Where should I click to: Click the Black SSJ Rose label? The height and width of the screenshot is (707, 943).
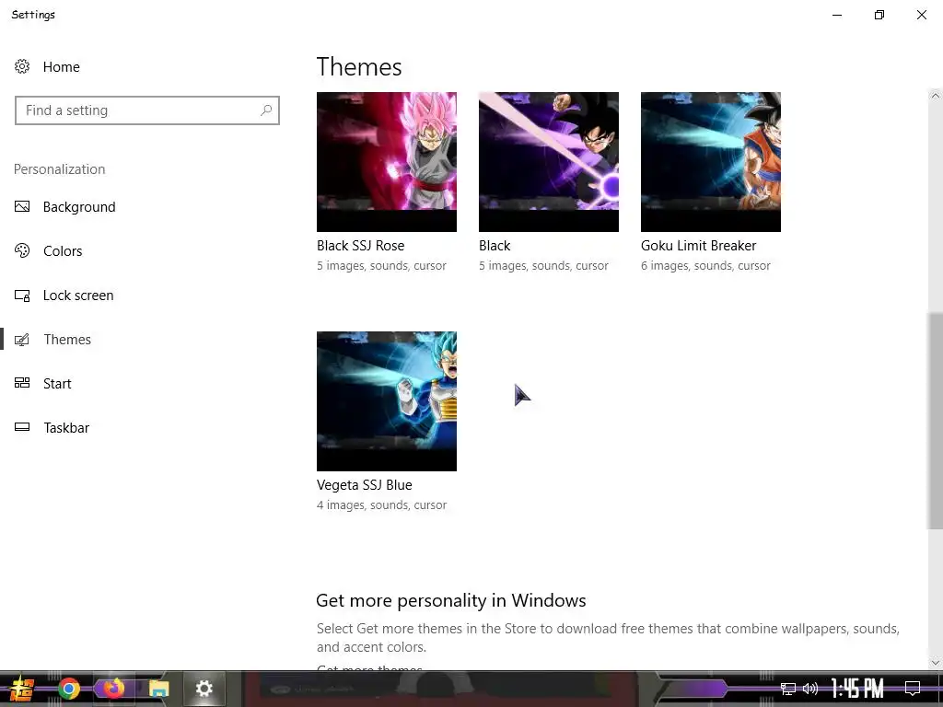click(x=361, y=246)
